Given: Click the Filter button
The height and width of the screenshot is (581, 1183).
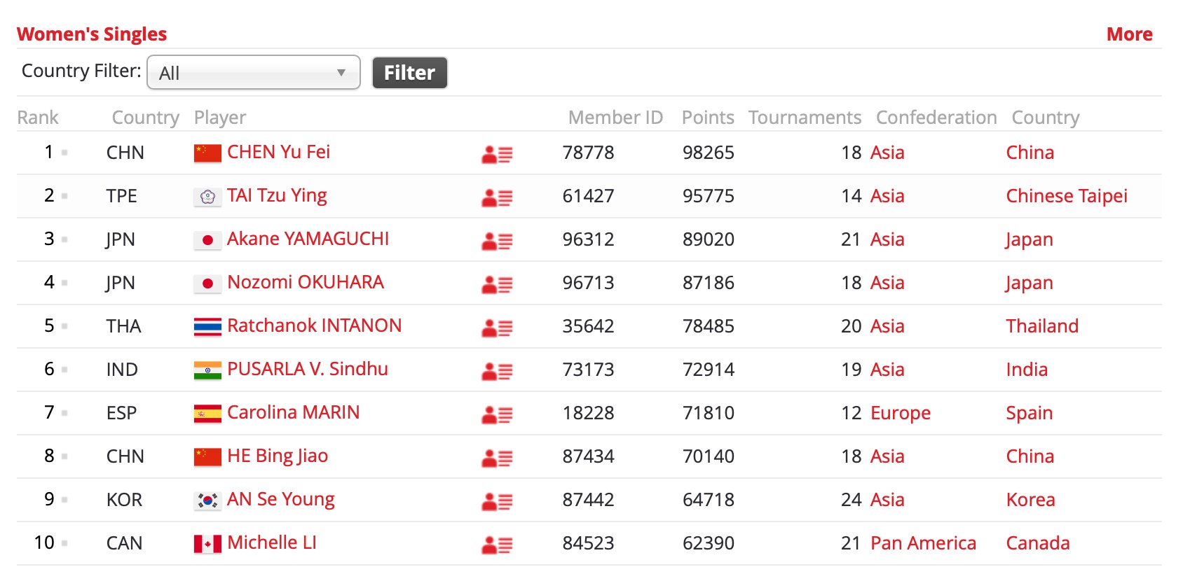Looking at the screenshot, I should click(x=410, y=73).
